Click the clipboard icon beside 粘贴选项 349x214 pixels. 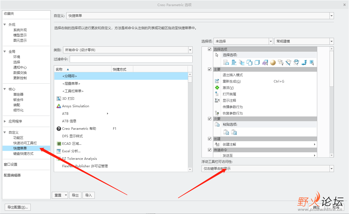[x=217, y=124]
